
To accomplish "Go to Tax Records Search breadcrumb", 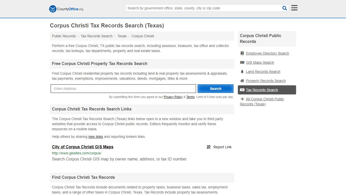I will (97, 36).
